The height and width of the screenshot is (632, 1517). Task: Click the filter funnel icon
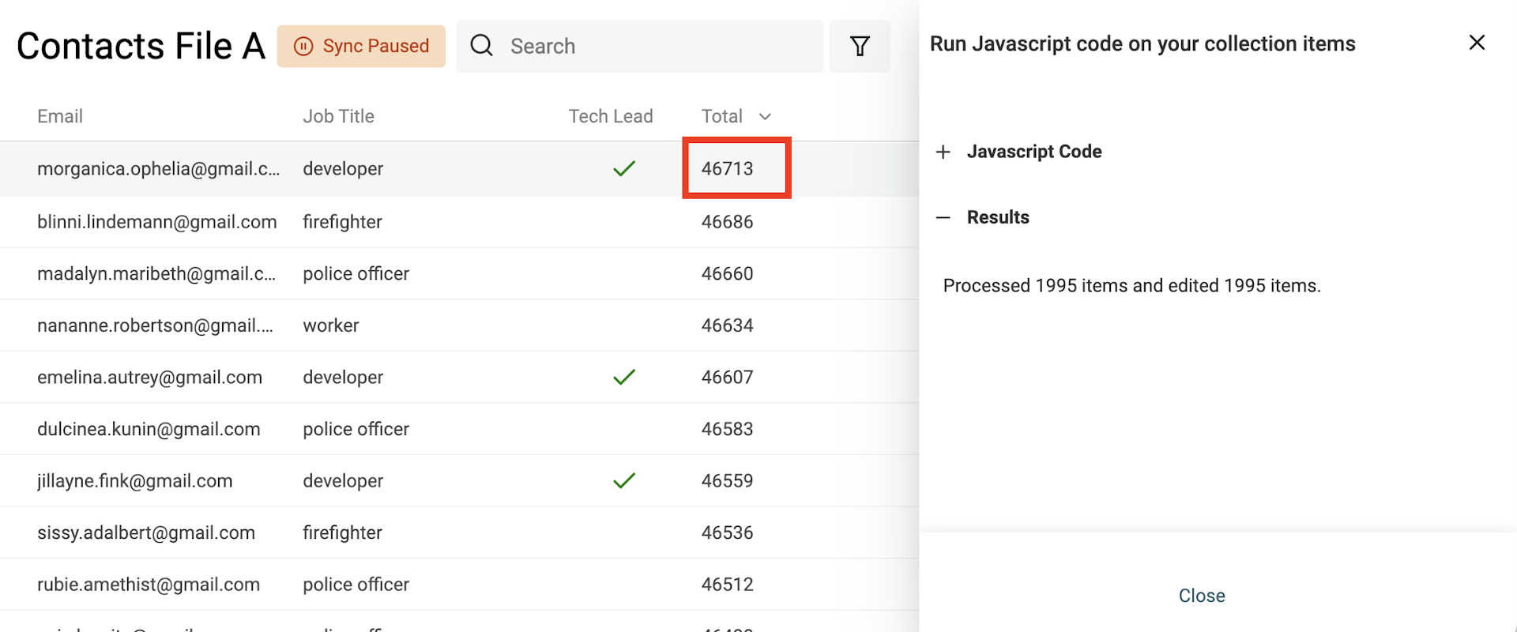point(860,47)
